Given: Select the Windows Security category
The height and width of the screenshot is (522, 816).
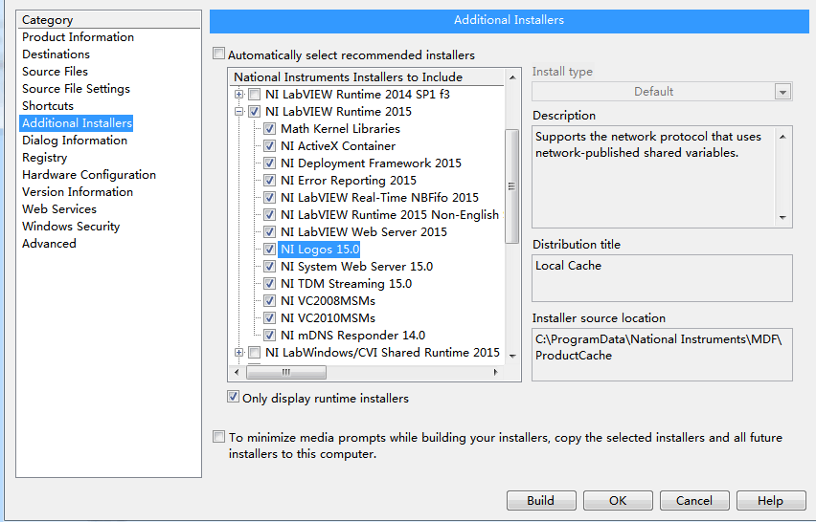Looking at the screenshot, I should coord(71,226).
